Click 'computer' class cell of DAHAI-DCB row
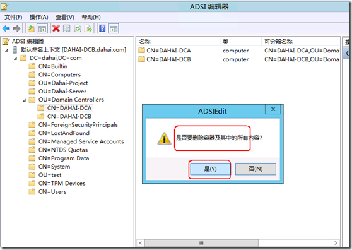Image resolution: width=352 pixels, height=250 pixels. click(235, 59)
